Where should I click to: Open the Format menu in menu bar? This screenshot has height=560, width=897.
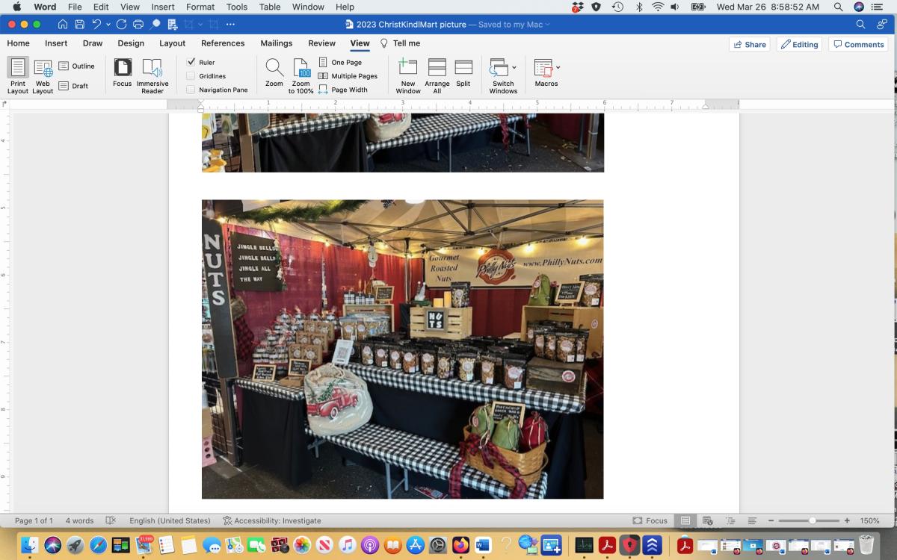coord(200,7)
